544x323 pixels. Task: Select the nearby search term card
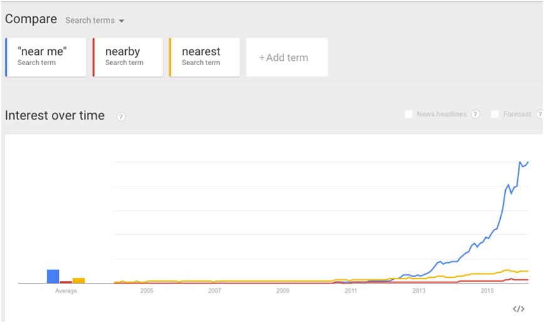pyautogui.click(x=128, y=57)
